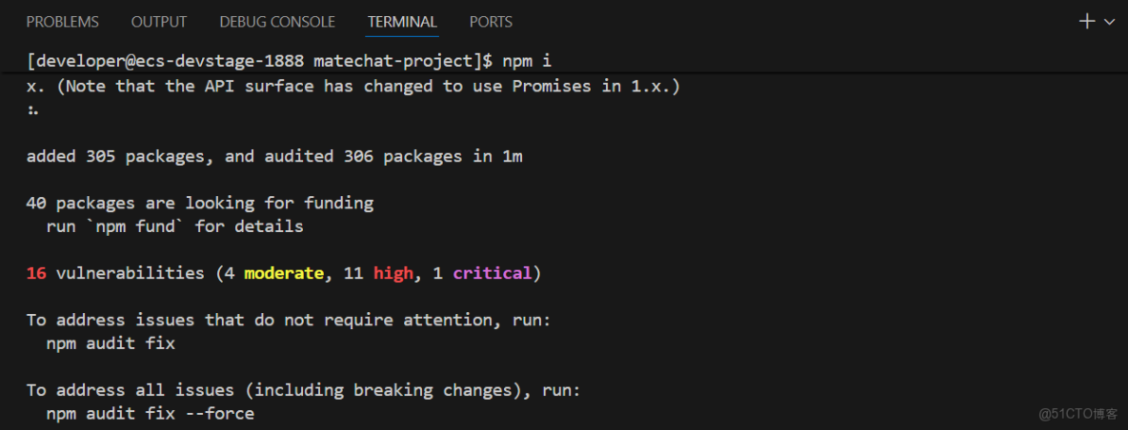The image size is (1128, 430).
Task: Select the TERMINAL tab
Action: pos(402,21)
